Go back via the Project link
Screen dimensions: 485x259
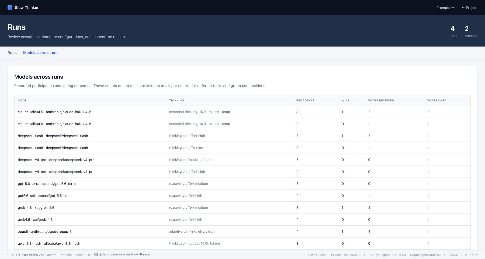pyautogui.click(x=470, y=8)
